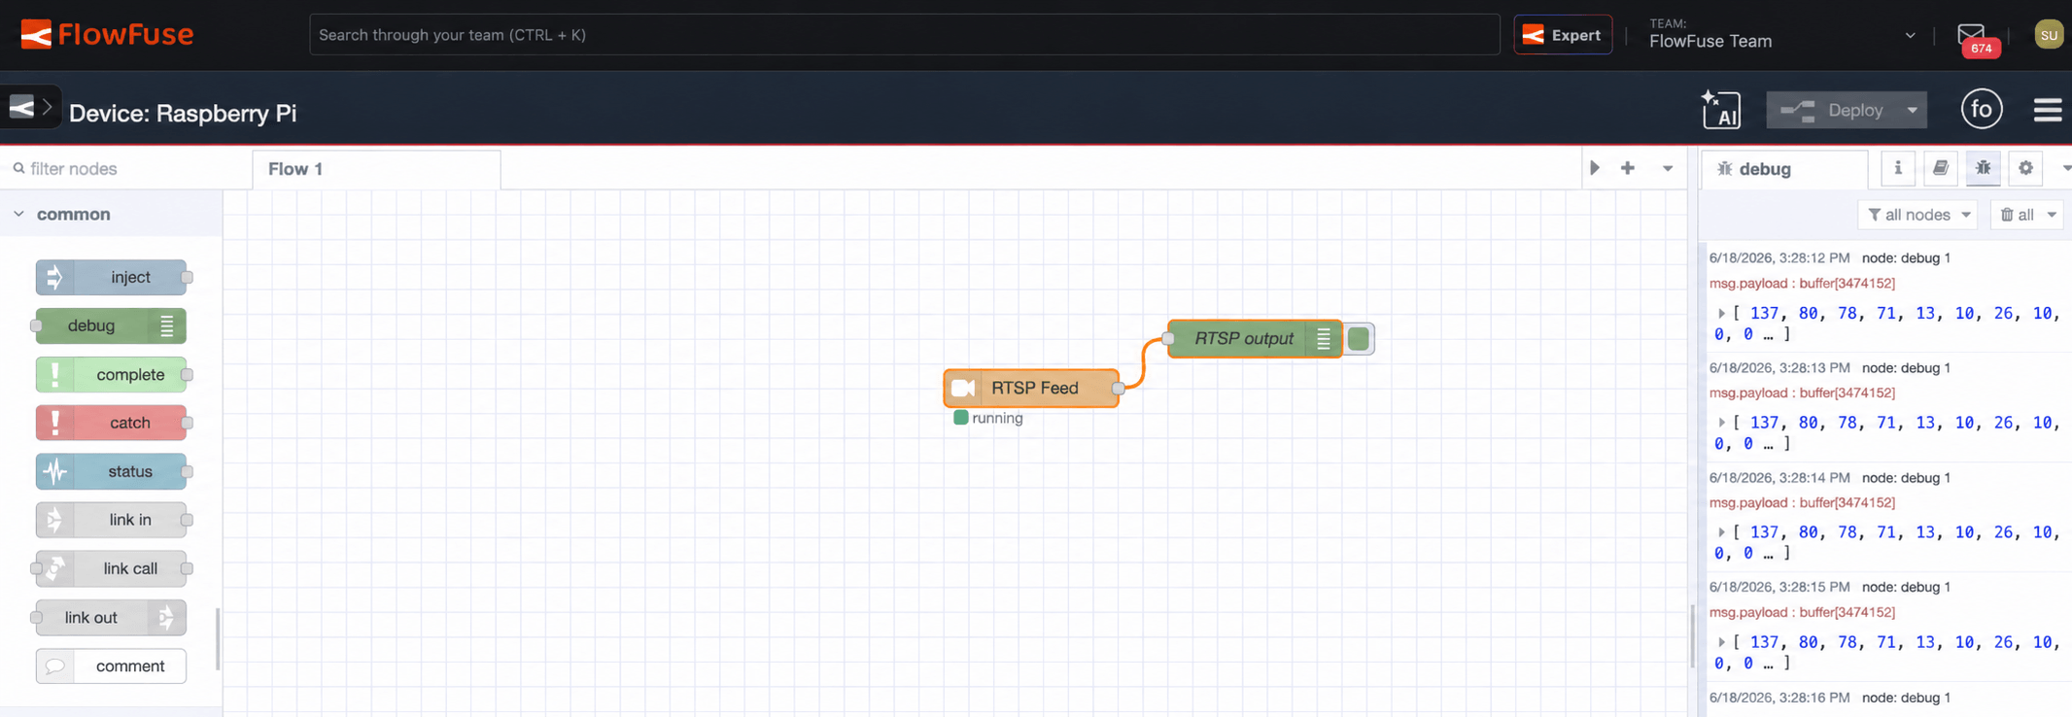Open the all nodes filter dropdown
The height and width of the screenshot is (717, 2072).
click(1918, 215)
